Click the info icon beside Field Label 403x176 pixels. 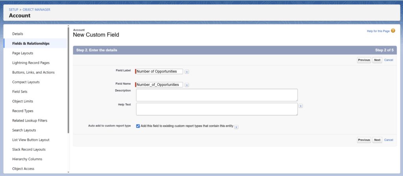(187, 72)
